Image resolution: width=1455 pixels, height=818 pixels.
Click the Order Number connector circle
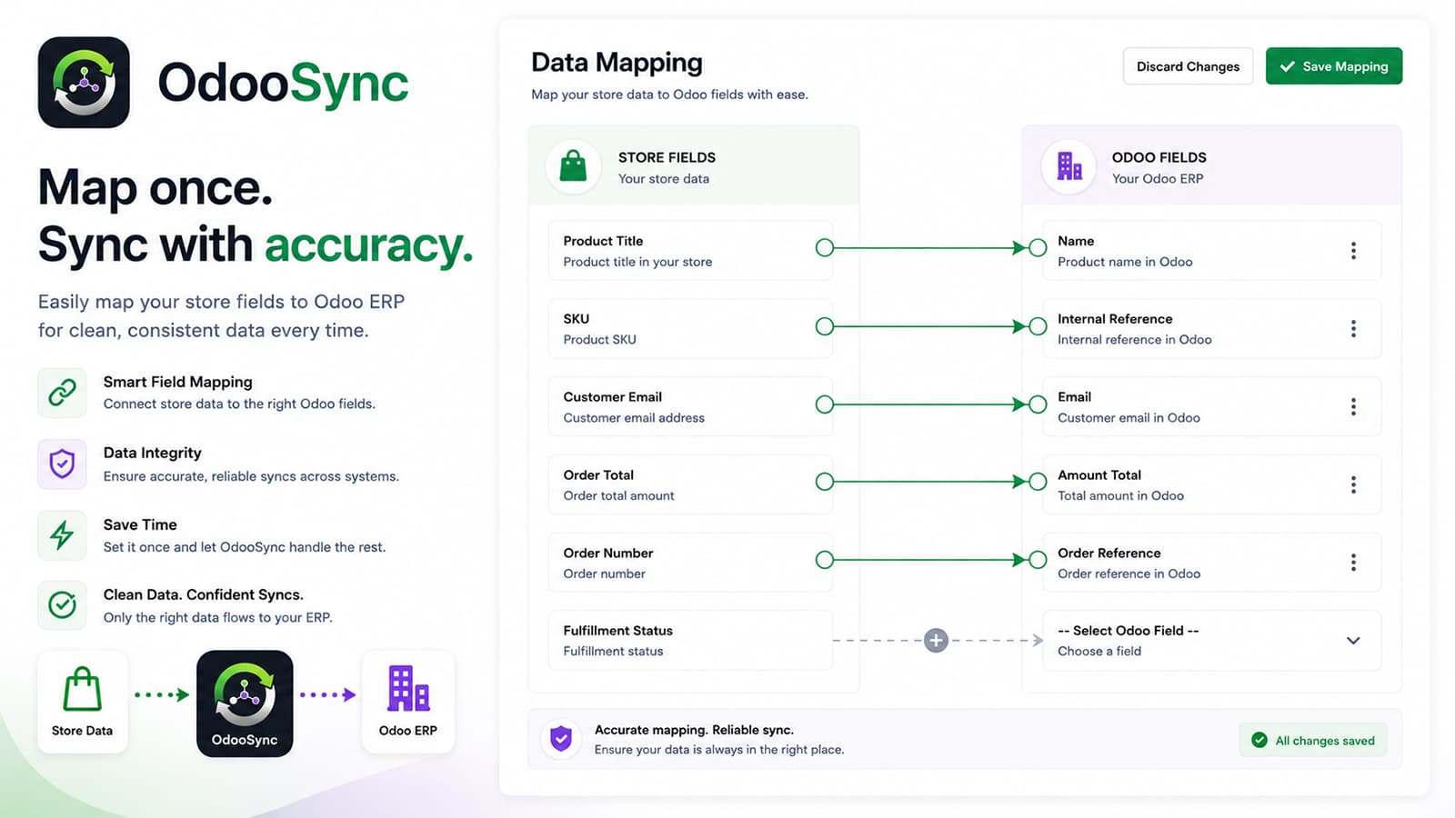pyautogui.click(x=825, y=560)
